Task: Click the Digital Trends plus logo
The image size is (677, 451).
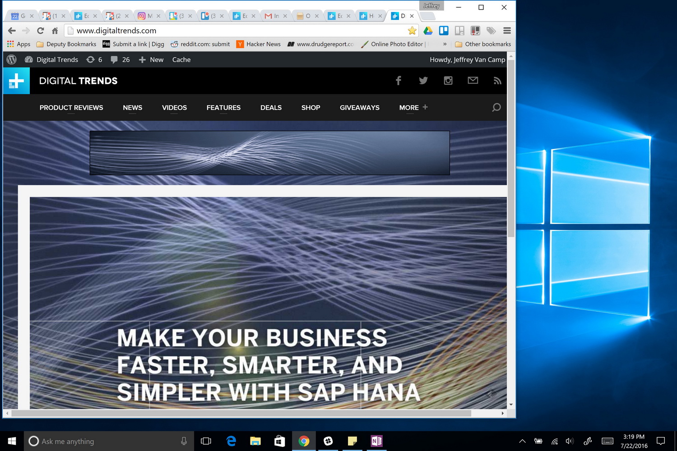Action: (x=16, y=81)
